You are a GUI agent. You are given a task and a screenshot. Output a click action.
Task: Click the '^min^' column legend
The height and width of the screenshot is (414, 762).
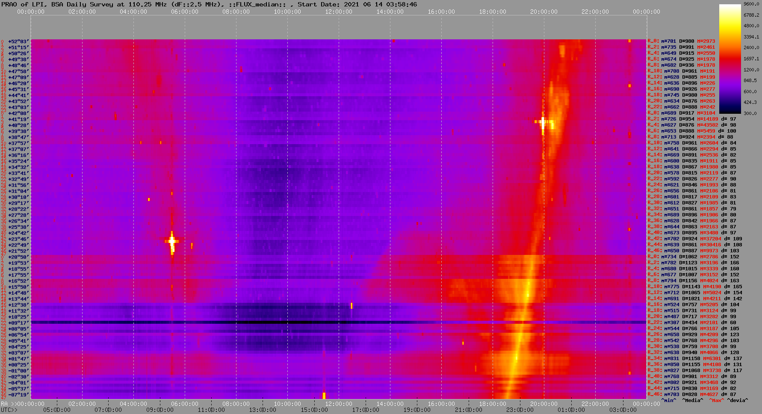[668, 401]
